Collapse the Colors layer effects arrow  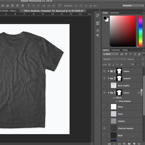pos(141,92)
